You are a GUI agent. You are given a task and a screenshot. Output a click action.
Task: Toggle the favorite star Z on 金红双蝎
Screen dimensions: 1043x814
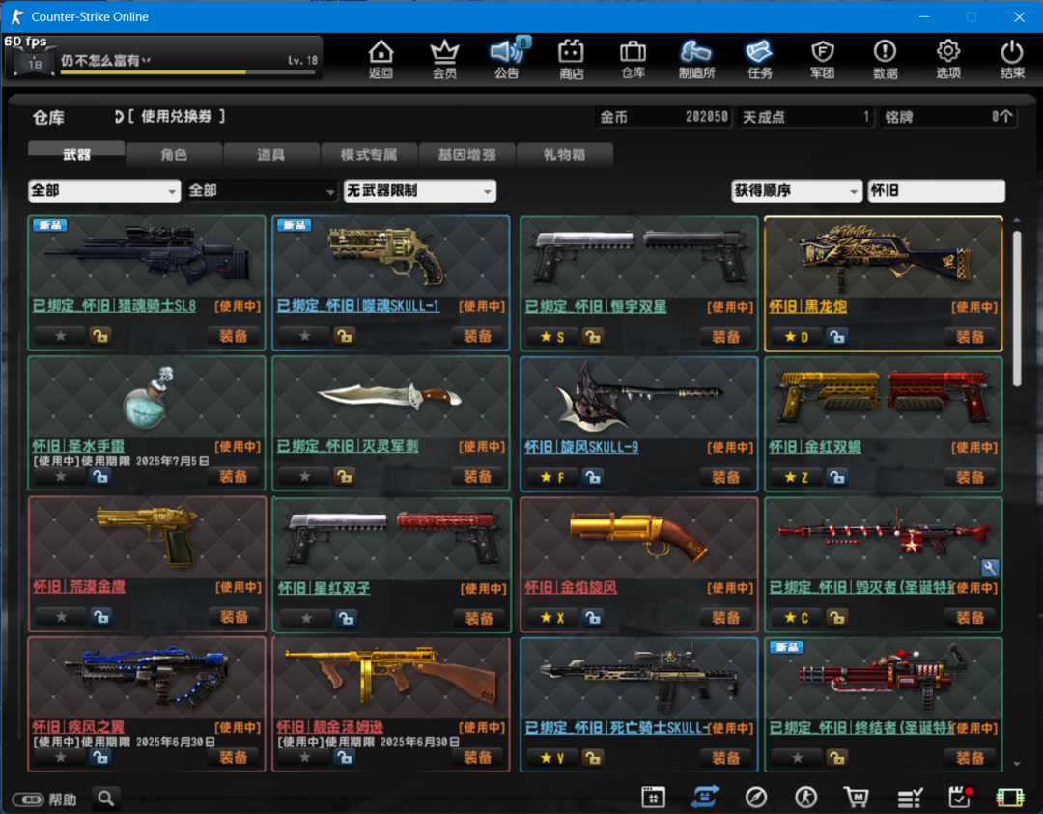796,477
